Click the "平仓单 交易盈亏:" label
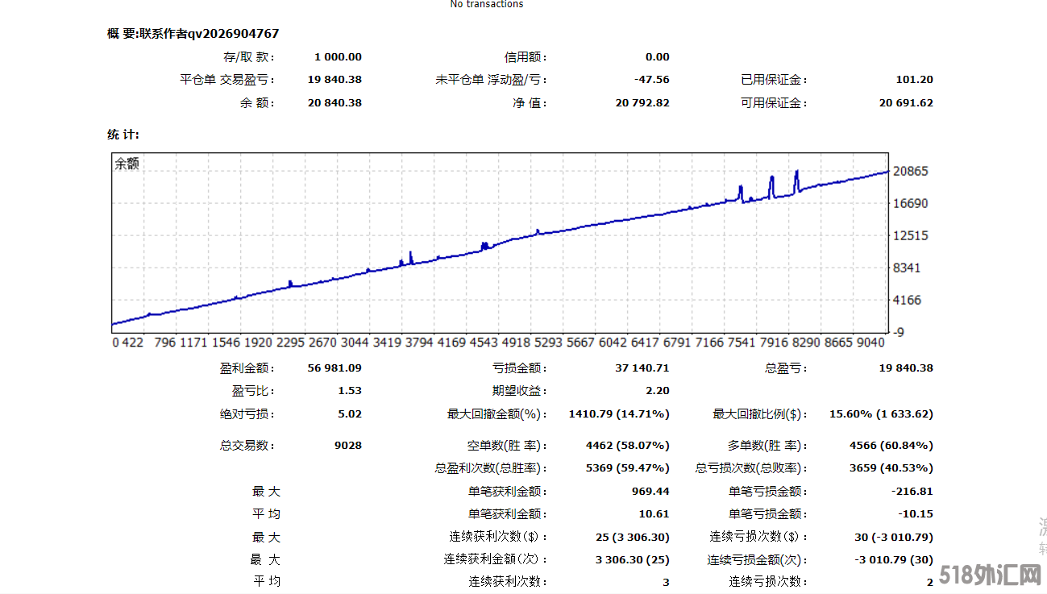Screen dimensions: 1047x594 [227, 80]
